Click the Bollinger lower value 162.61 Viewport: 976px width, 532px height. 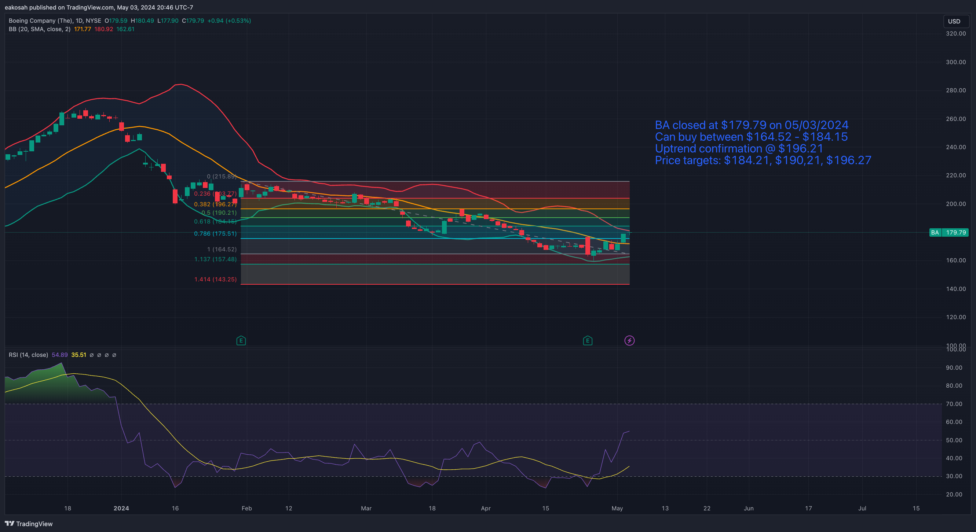coord(125,29)
